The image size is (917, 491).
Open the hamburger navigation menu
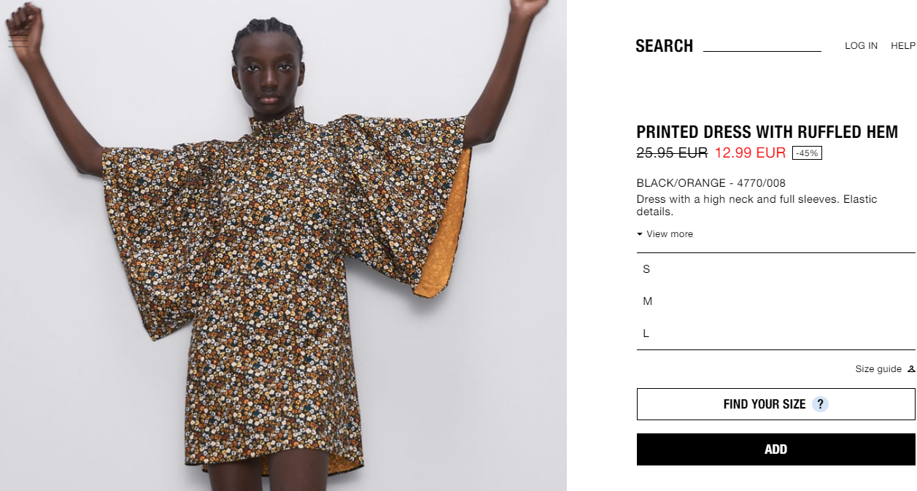coord(18,41)
